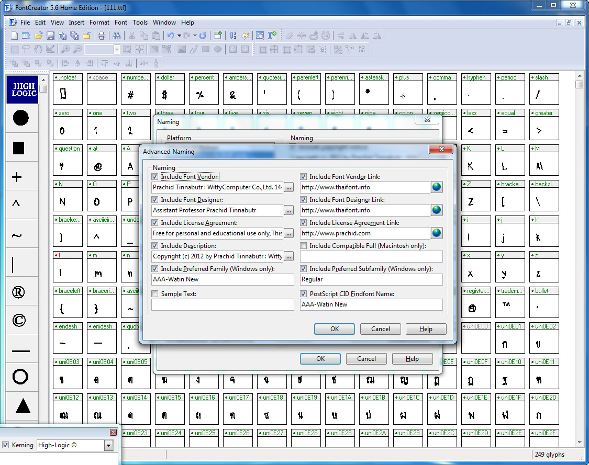Click the Open folder toolbar icon
Viewport: 589px width, 465px height.
(38, 36)
